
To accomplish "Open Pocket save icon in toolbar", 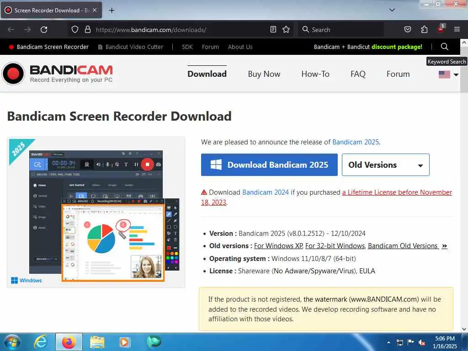I will pyautogui.click(x=407, y=29).
